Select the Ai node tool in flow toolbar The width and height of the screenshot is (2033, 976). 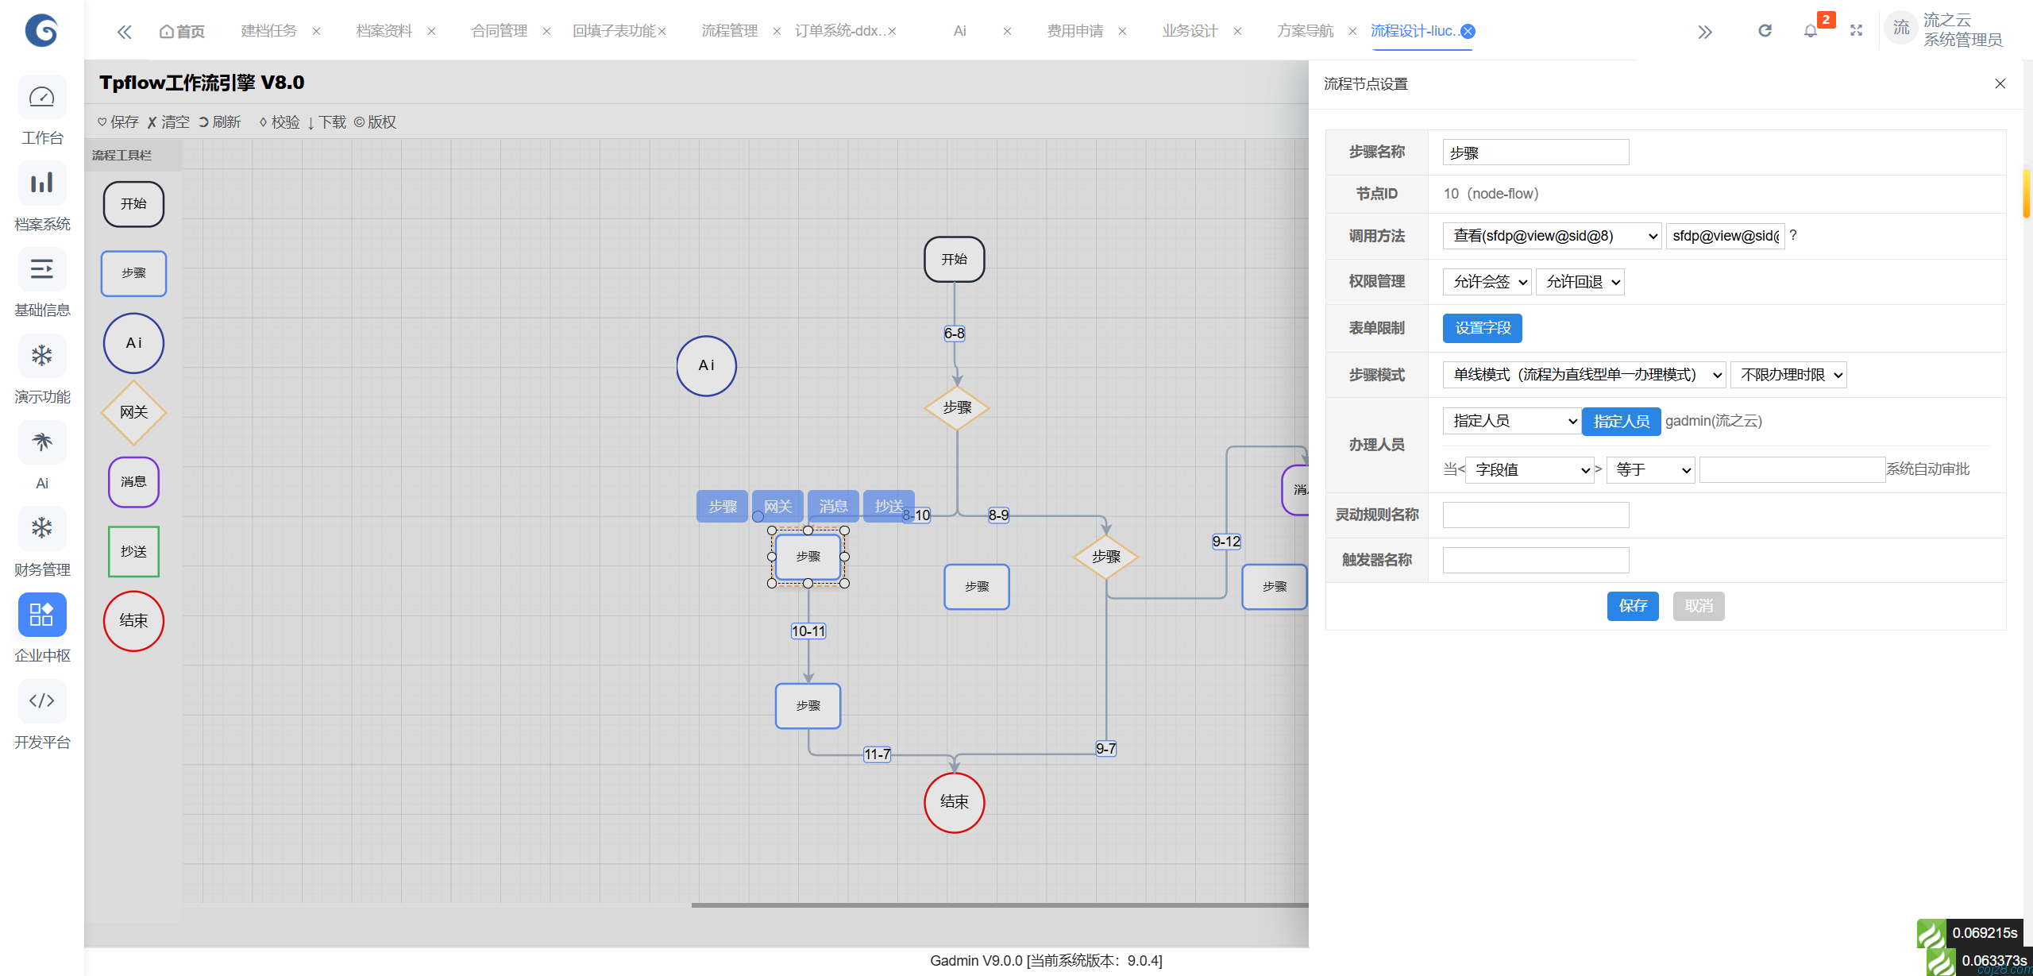(x=133, y=343)
